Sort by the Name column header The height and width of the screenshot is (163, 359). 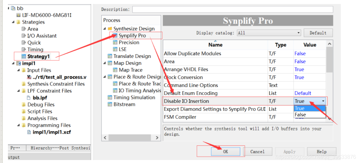[x=215, y=45]
